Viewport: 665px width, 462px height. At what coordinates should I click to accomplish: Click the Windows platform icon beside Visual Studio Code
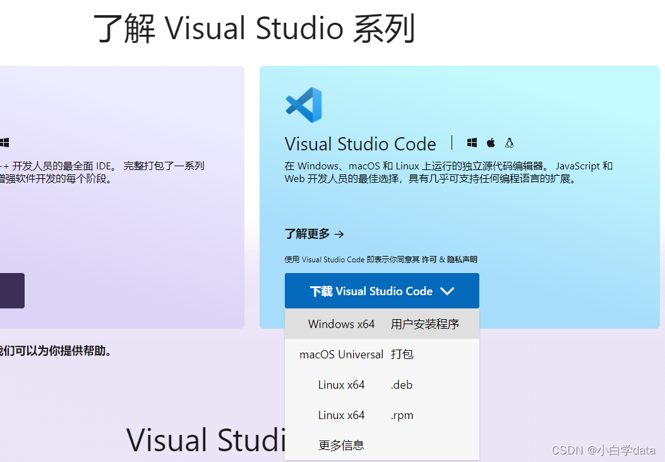pos(472,143)
